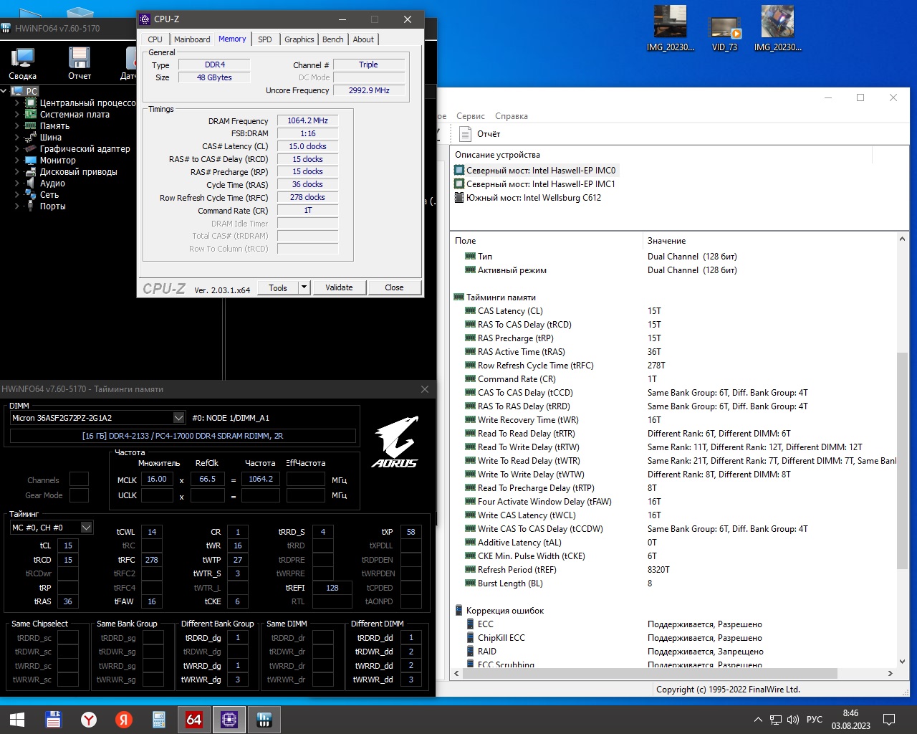The width and height of the screenshot is (917, 734).
Task: Expand the Порты tree node
Action: tap(17, 206)
